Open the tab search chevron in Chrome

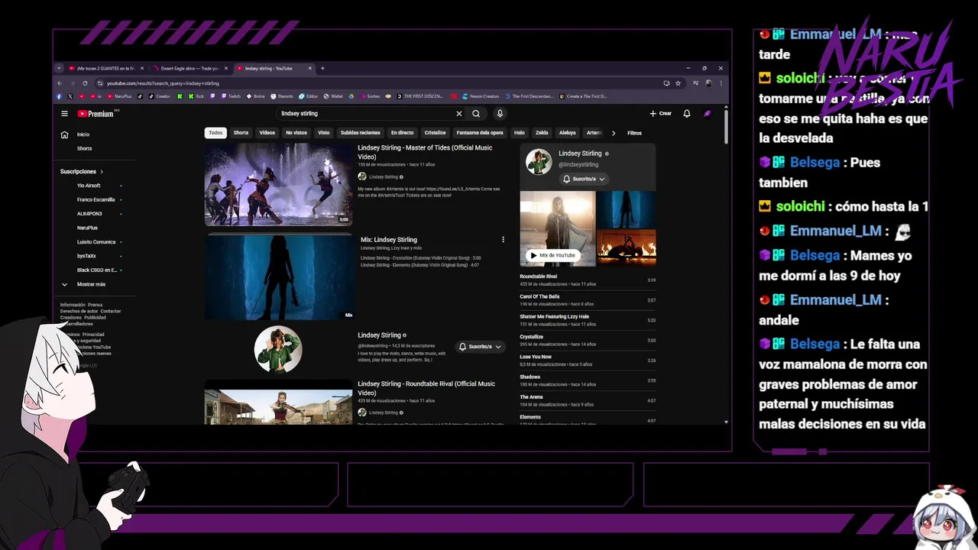(60, 68)
